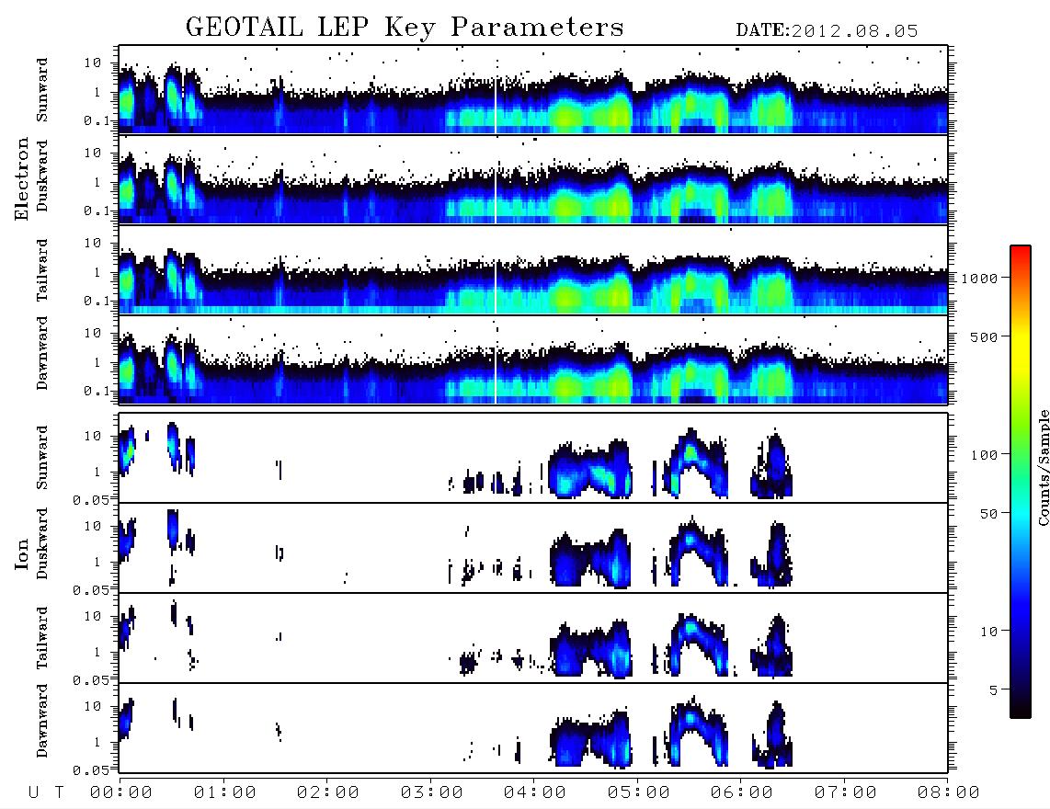Click the 'Tailward' label of the Electron group
1050x809 pixels.
click(42, 270)
